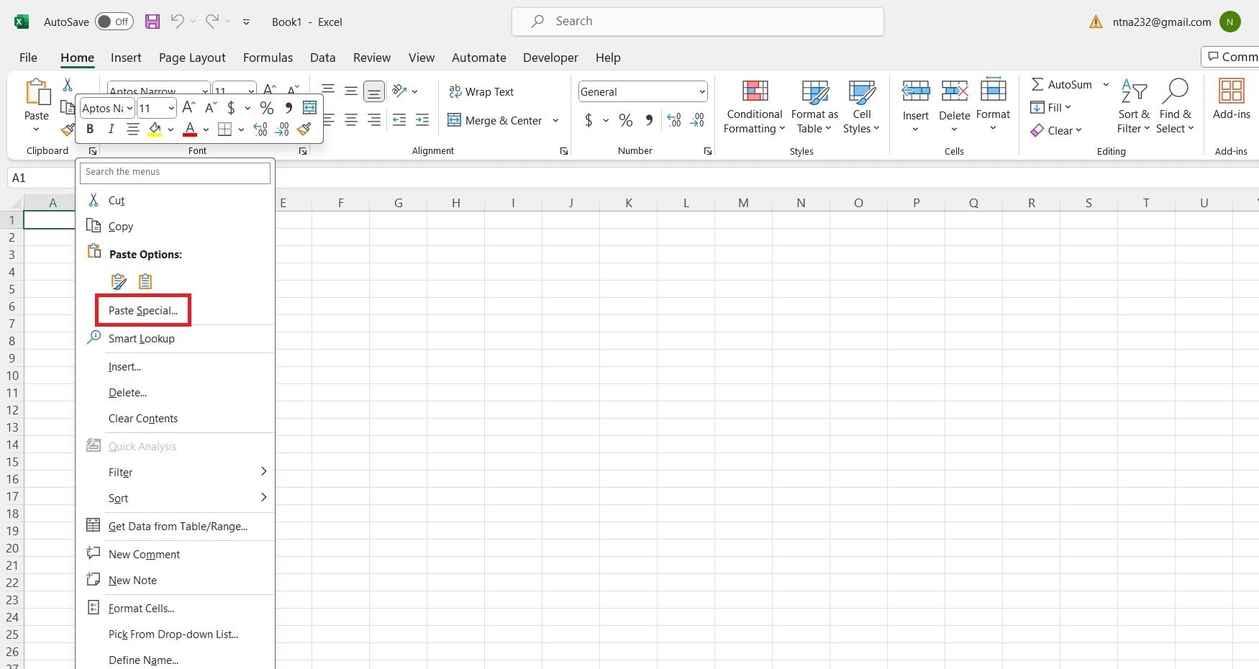The image size is (1259, 669).
Task: Toggle the AutoSave switch
Action: pyautogui.click(x=114, y=22)
